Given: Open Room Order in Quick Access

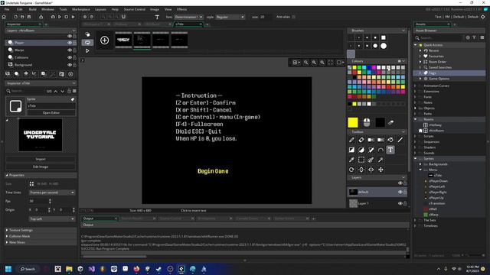Looking at the screenshot, I should (437, 62).
